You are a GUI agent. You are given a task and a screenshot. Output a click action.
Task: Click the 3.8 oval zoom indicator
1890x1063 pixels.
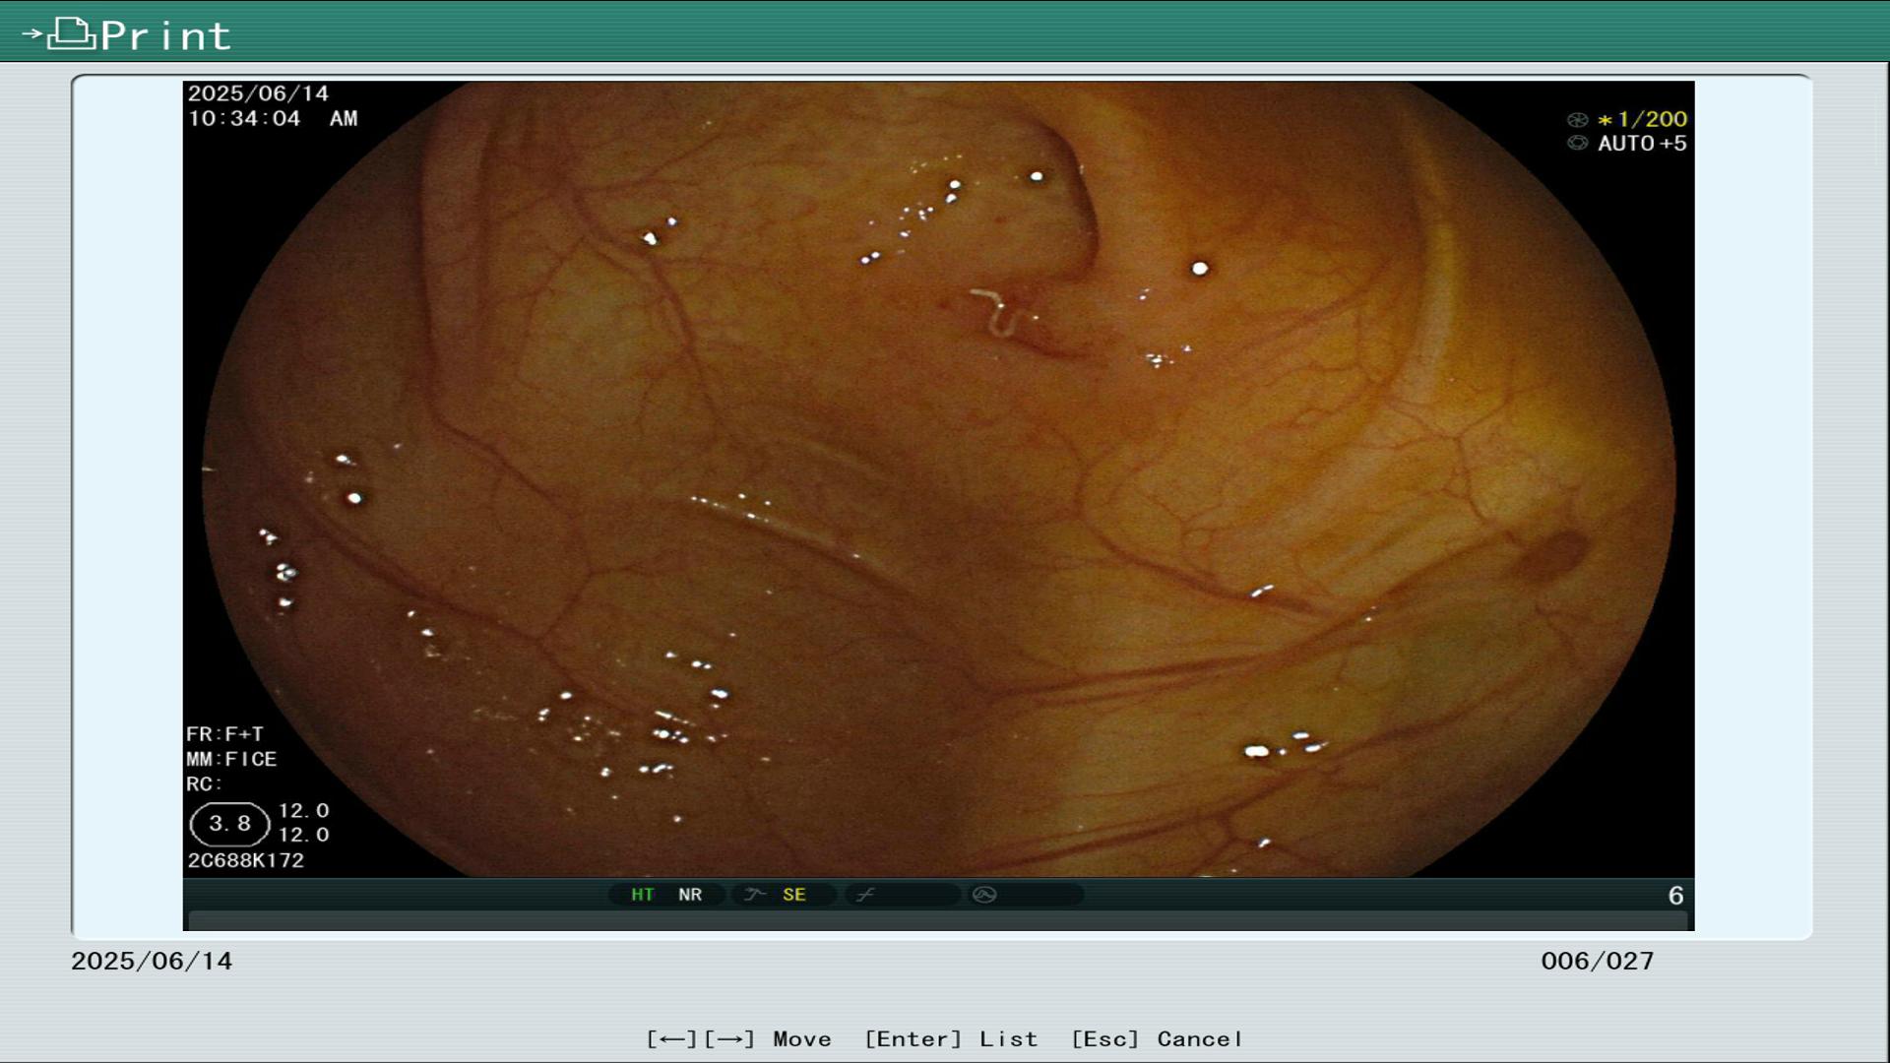coord(229,824)
